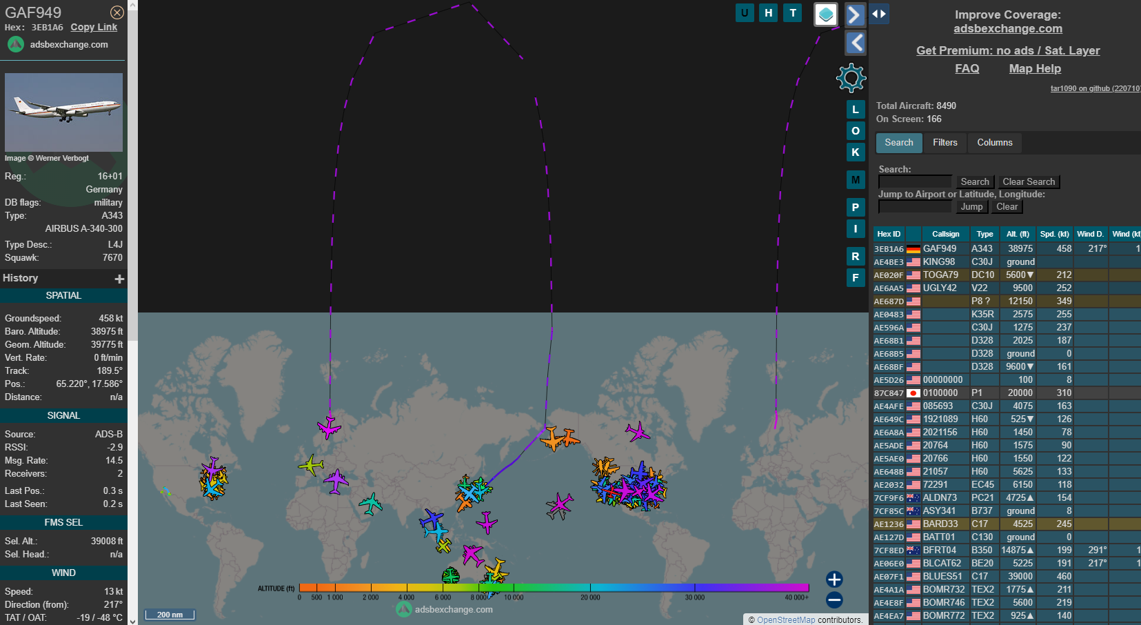The height and width of the screenshot is (625, 1141).
Task: Toggle the U map button
Action: point(745,12)
